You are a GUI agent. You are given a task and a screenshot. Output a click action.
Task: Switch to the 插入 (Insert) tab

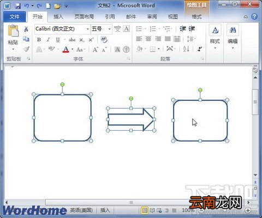58,17
